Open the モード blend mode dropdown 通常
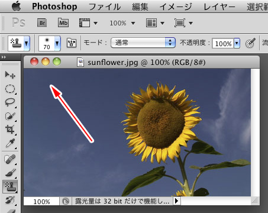Image resolution: width=268 pixels, height=213 pixels. pos(143,43)
